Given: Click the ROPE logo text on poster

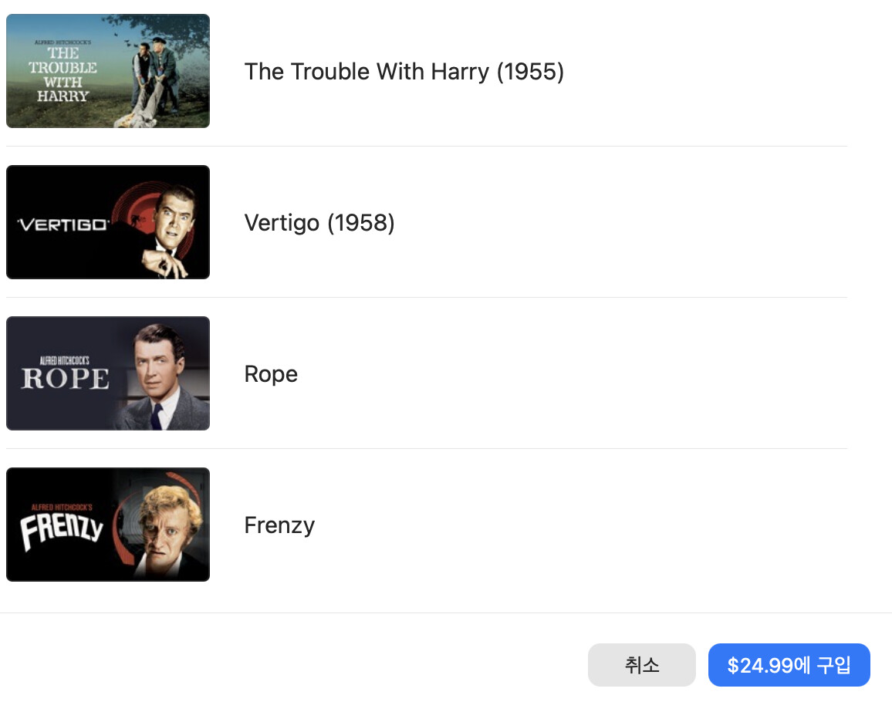Looking at the screenshot, I should 66,378.
